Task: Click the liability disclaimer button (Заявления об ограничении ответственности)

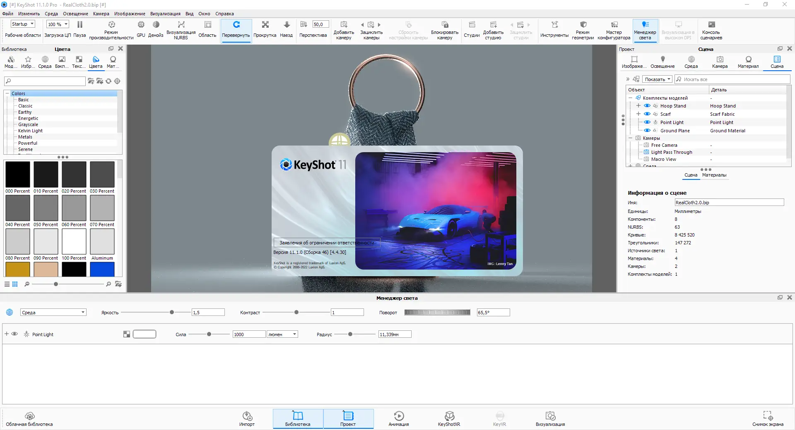Action: pos(327,243)
